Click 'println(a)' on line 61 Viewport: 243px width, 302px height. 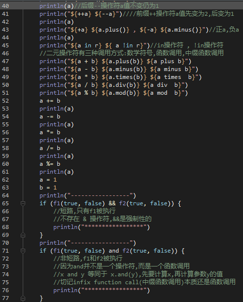[57, 172]
